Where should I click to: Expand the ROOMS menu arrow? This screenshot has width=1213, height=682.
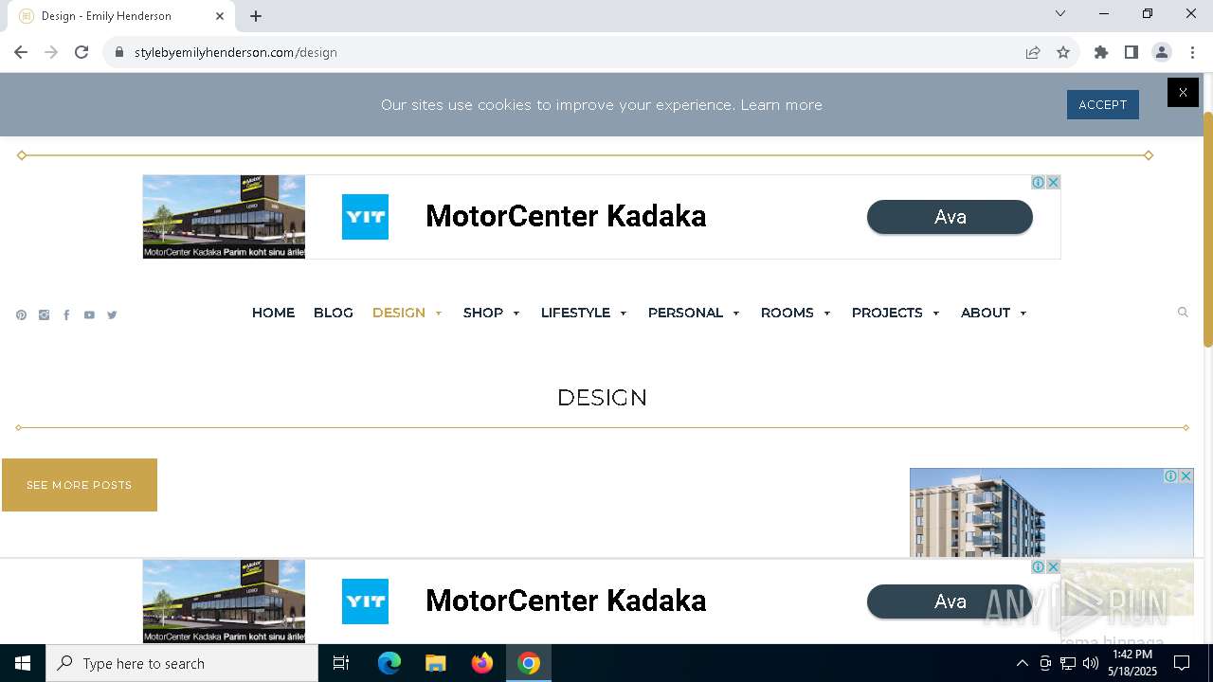pos(827,314)
